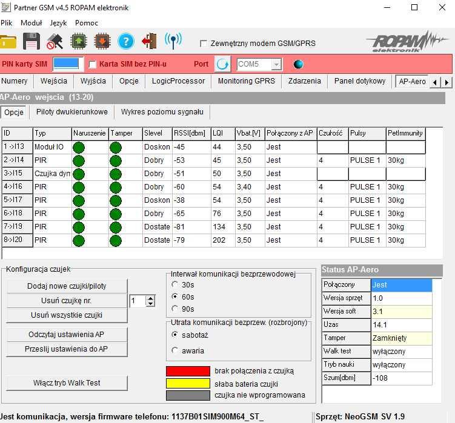Click the connection status globe icon
This screenshot has height=423, width=455.
(298, 64)
